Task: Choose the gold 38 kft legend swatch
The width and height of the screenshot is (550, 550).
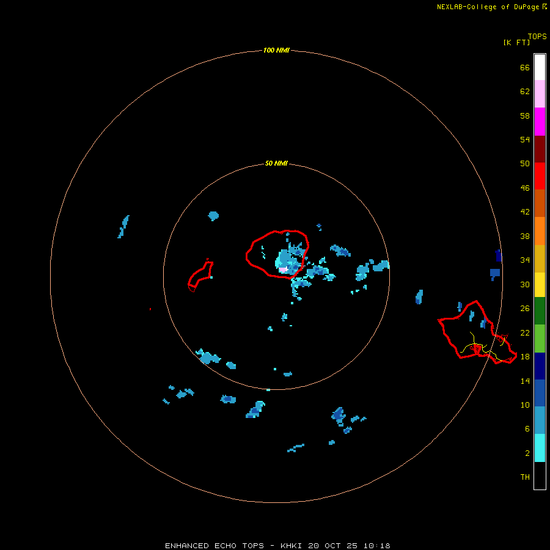Action: tap(540, 258)
